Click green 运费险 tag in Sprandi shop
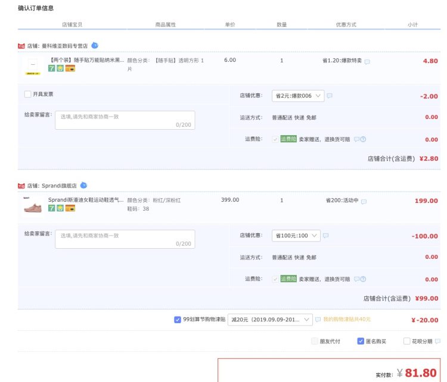 tap(288, 278)
